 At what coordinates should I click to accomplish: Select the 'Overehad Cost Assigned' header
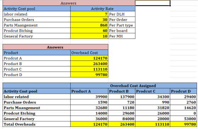[x=134, y=86]
